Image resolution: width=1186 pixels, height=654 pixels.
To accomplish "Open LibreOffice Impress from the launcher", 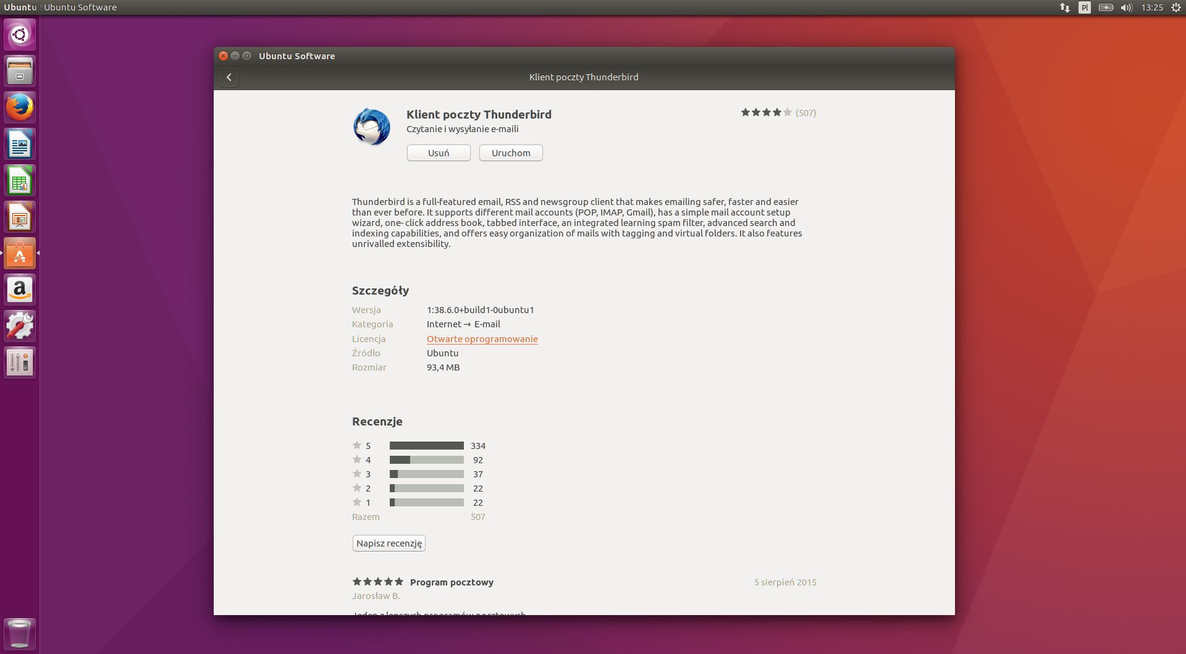I will [20, 217].
